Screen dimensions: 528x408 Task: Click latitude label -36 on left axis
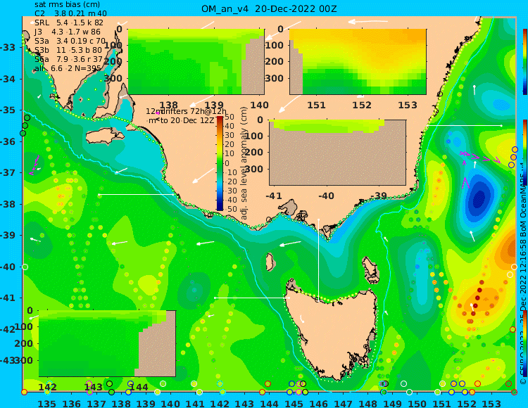point(8,141)
